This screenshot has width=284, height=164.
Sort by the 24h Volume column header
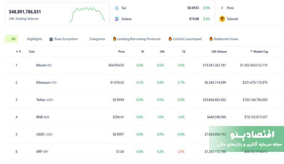[x=219, y=51]
